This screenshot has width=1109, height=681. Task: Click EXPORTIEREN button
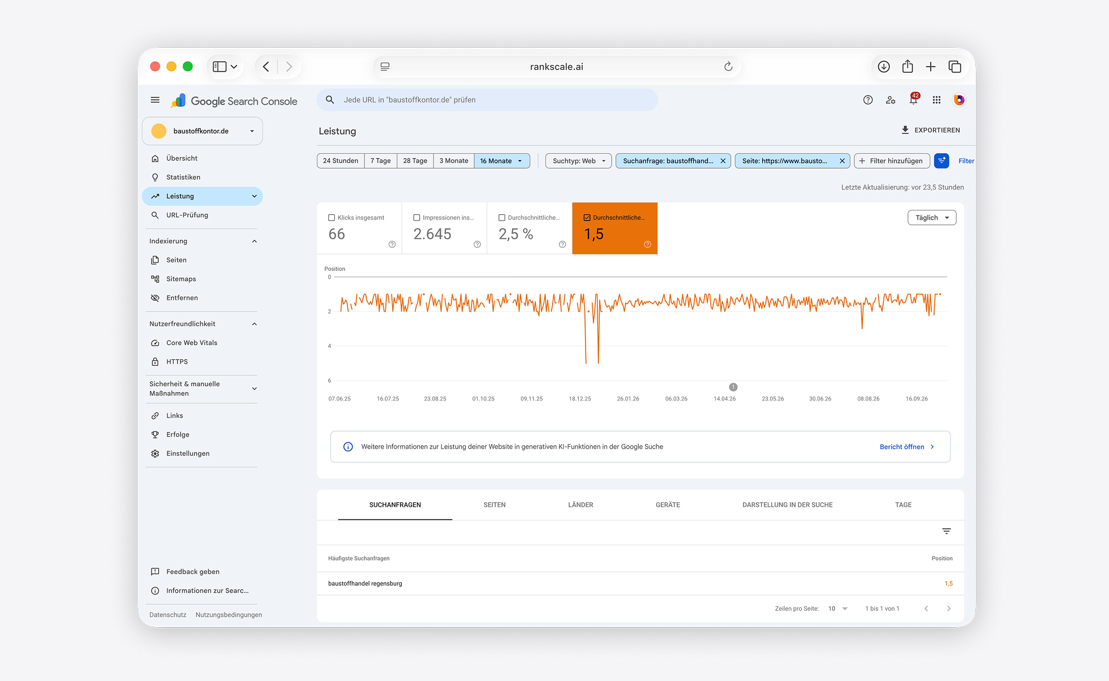[x=930, y=130]
